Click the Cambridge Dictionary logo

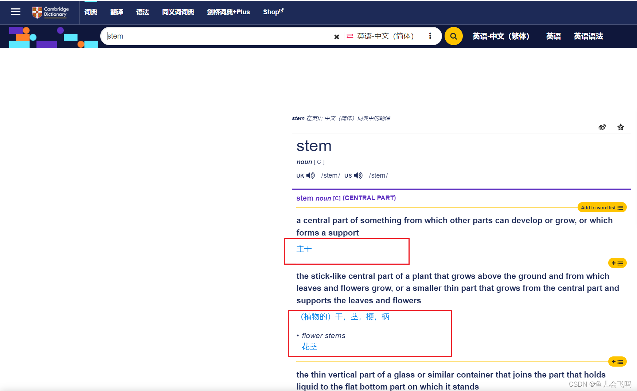(x=50, y=12)
